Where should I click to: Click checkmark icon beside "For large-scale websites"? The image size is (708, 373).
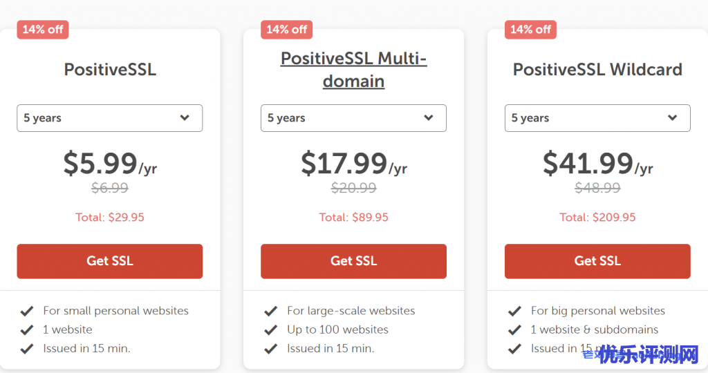(271, 311)
